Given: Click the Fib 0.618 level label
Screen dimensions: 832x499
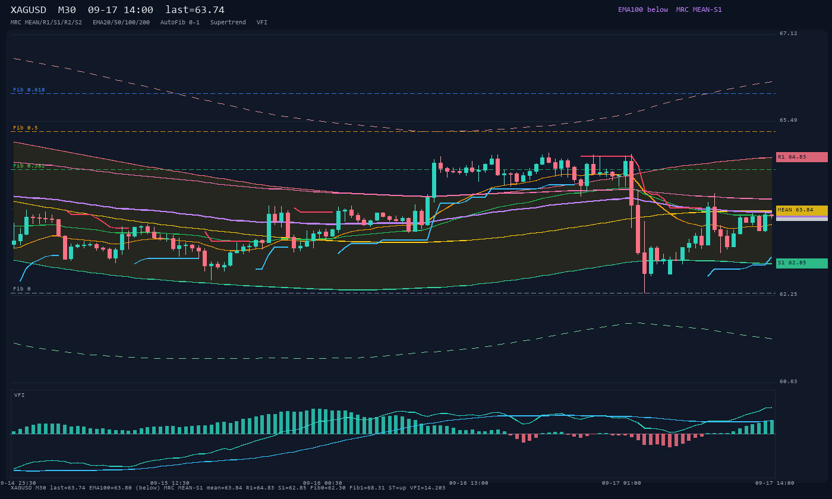Looking at the screenshot, I should (x=29, y=90).
